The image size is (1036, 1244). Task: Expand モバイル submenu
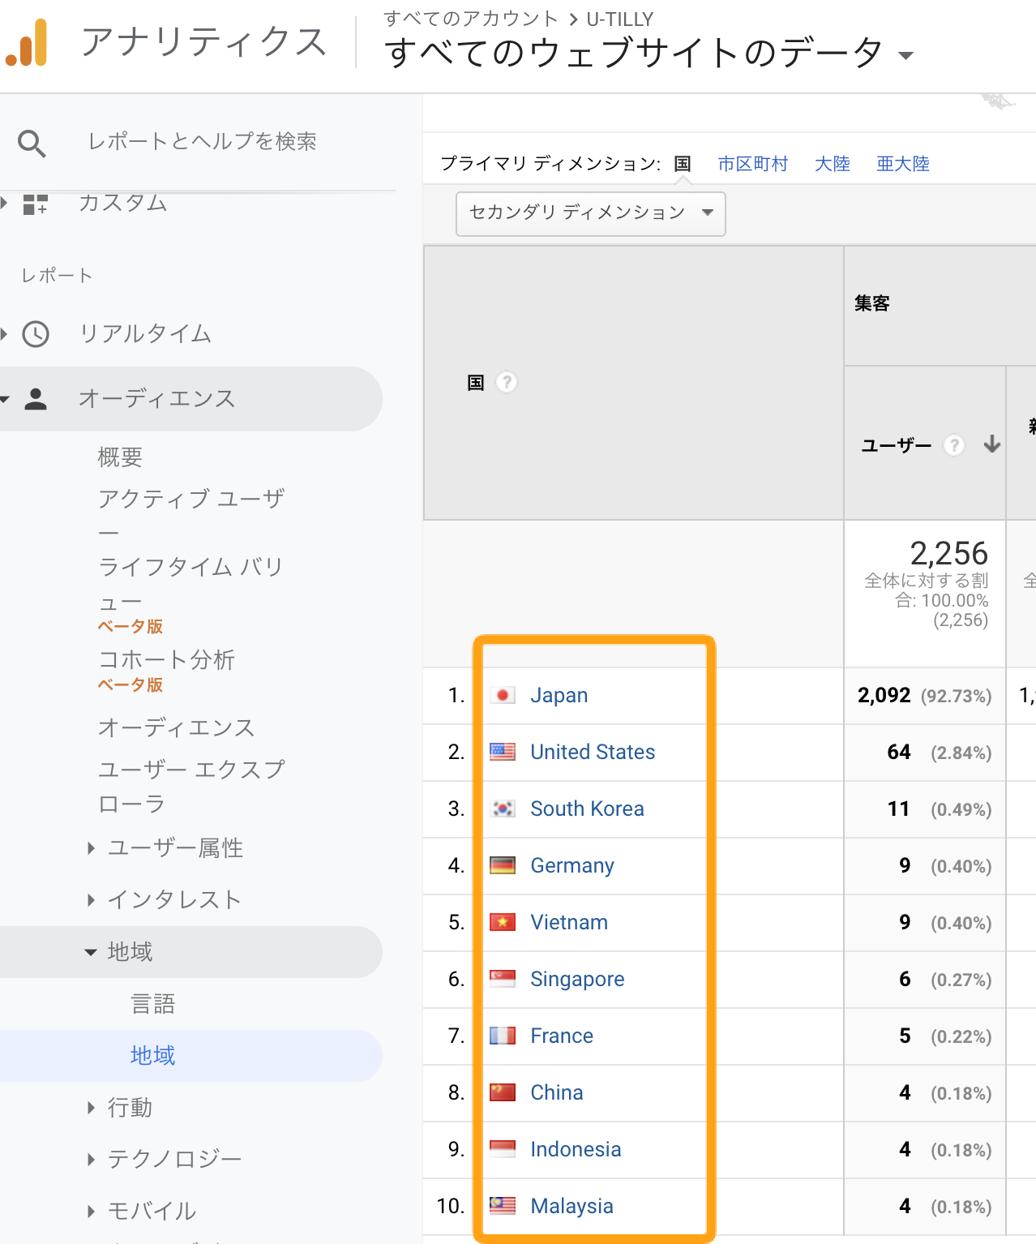[91, 1212]
